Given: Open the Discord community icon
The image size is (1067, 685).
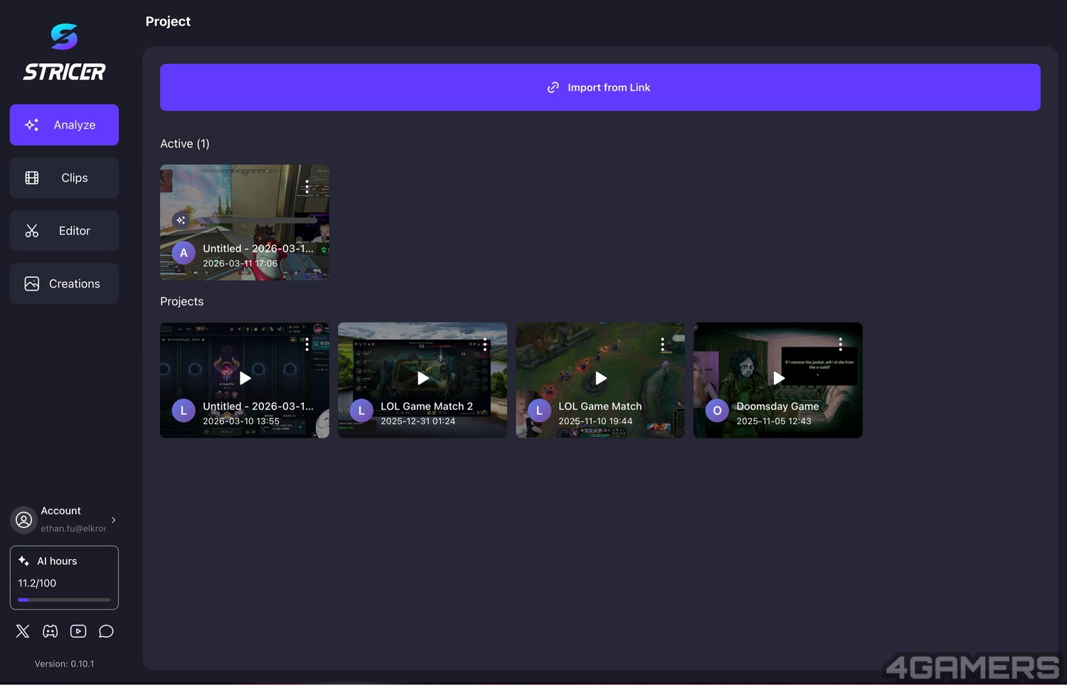Looking at the screenshot, I should click(x=51, y=631).
